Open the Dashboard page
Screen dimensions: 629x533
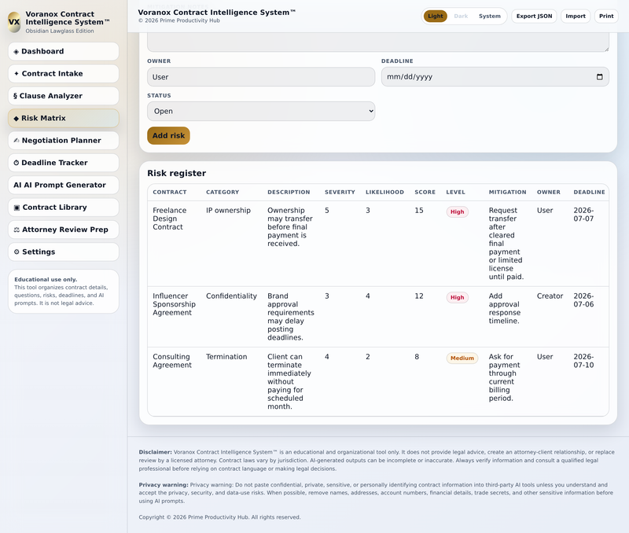tap(64, 52)
